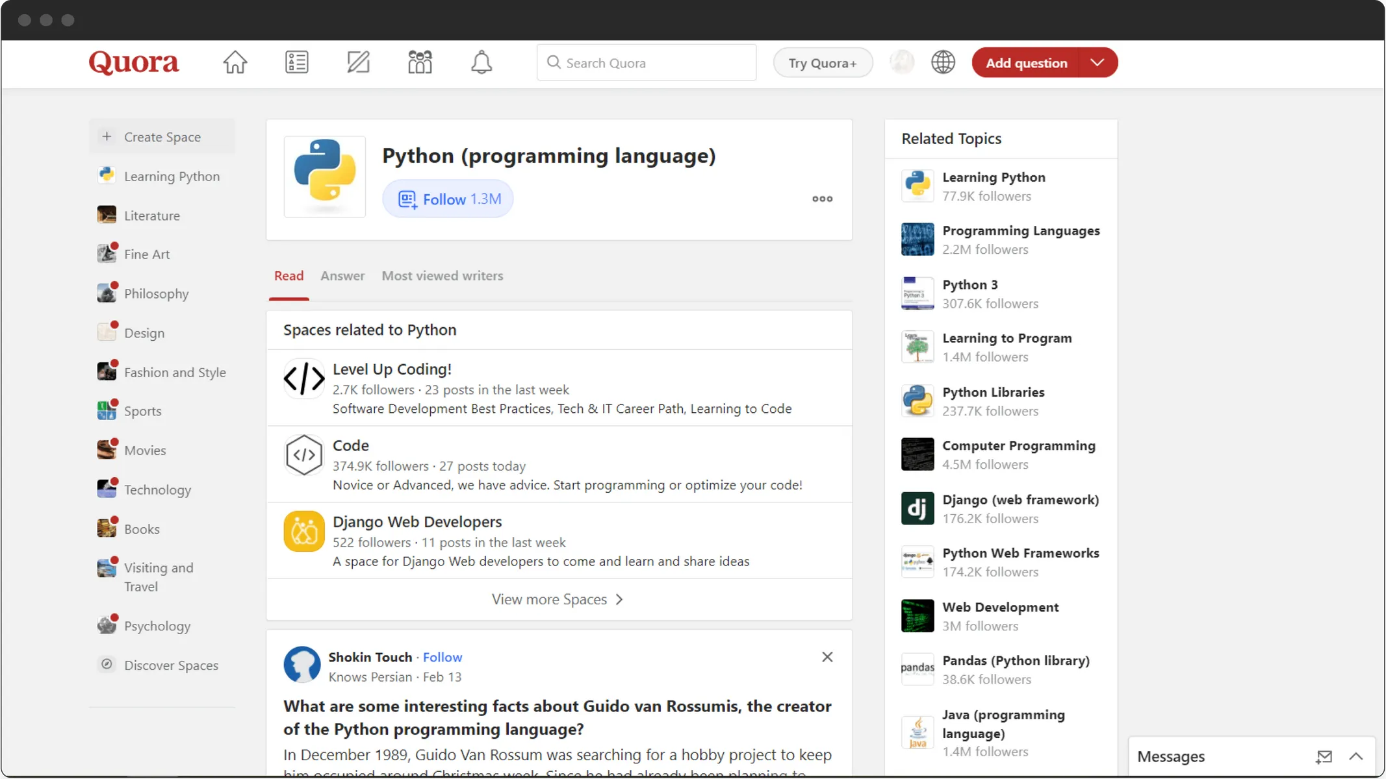This screenshot has width=1386, height=779.
Task: Open the Python topic logo image
Action: pyautogui.click(x=324, y=177)
